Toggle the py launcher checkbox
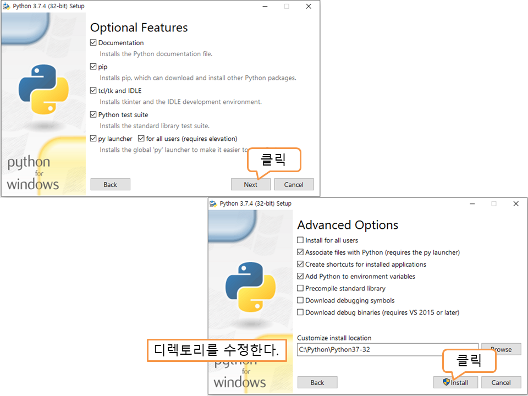 (x=94, y=139)
